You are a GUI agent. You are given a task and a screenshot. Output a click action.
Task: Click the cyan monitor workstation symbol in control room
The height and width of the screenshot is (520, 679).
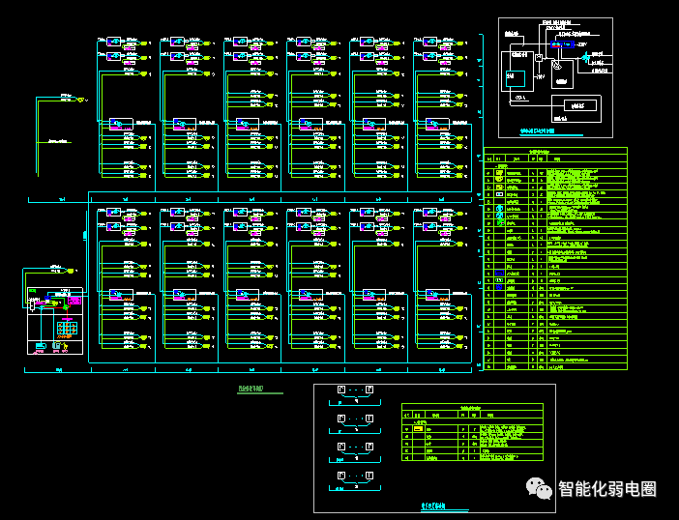coord(42,346)
